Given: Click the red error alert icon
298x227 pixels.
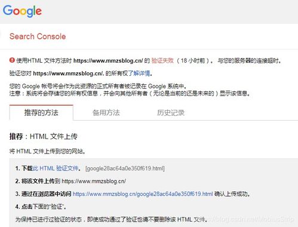Looking at the screenshot, I should point(12,60).
